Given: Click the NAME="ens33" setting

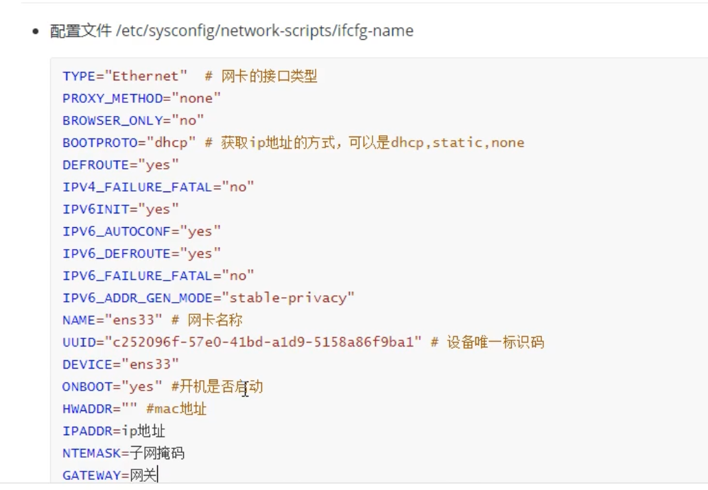Looking at the screenshot, I should tap(112, 320).
